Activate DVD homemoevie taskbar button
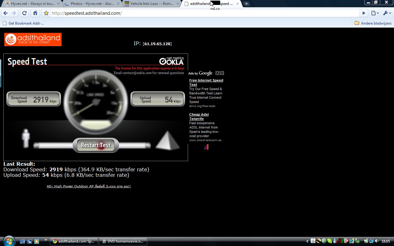Viewport: 394px width, 246px height. coord(123,241)
